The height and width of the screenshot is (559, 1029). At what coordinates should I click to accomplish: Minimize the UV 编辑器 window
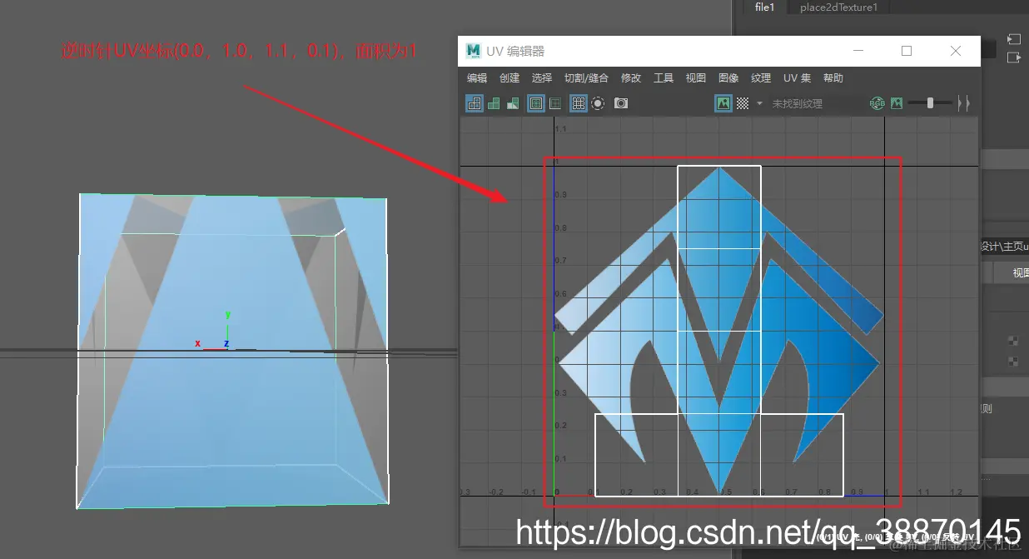857,51
